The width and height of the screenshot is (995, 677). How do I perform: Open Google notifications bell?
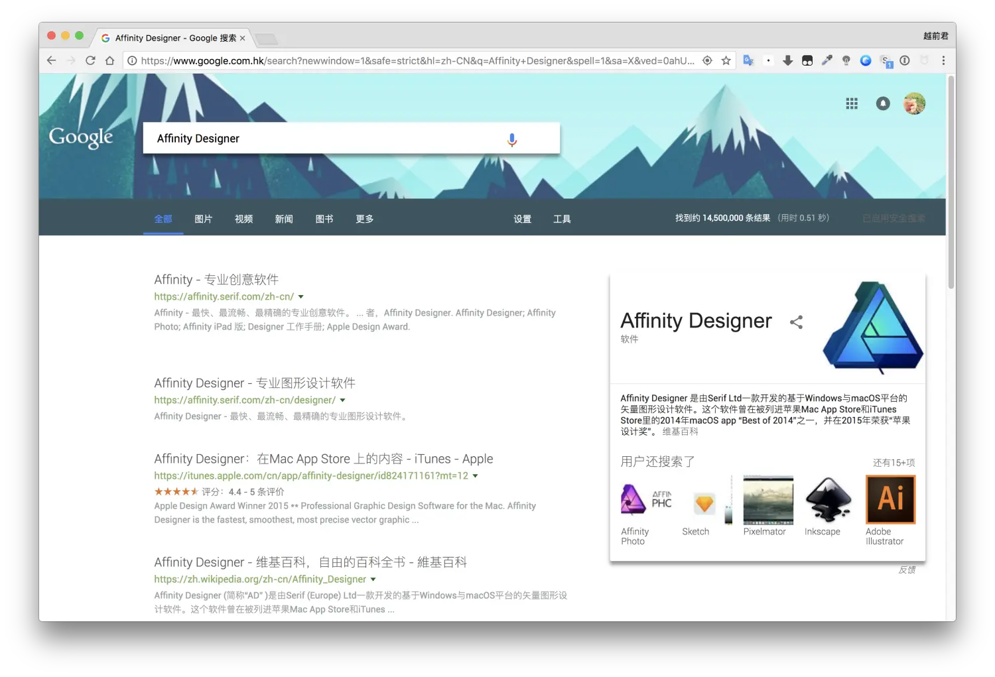(883, 103)
